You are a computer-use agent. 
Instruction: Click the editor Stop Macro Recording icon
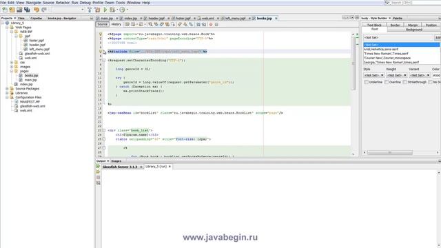216,25
